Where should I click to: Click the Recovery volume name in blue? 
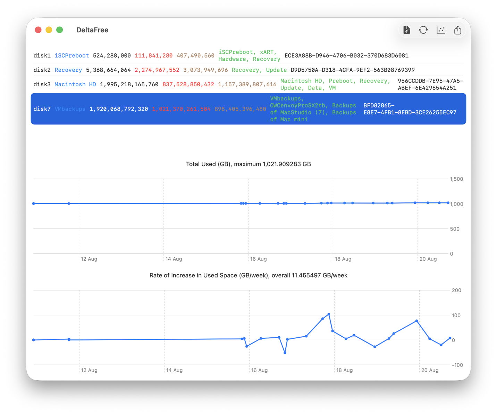pyautogui.click(x=68, y=70)
